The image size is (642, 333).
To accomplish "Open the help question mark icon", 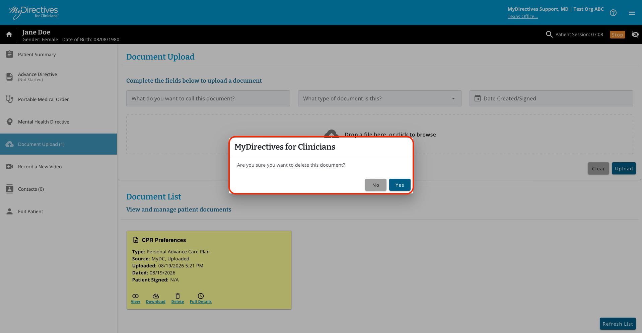I will tap(613, 13).
